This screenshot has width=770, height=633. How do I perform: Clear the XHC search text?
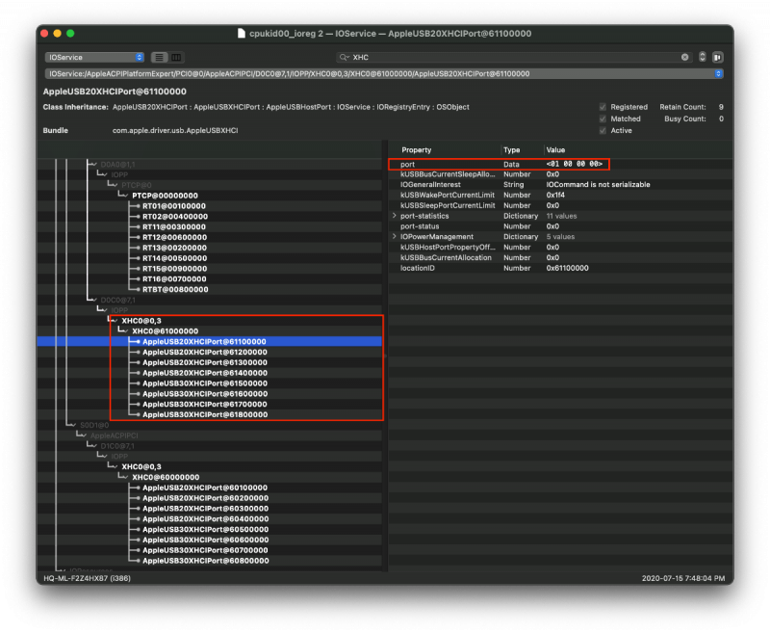(685, 58)
